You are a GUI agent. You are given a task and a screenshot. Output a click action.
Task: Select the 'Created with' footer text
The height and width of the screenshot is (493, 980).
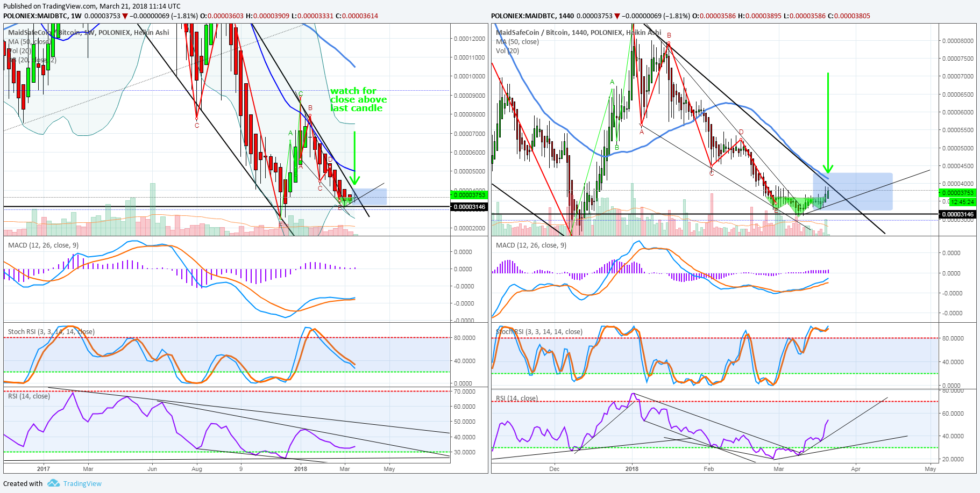click(23, 483)
